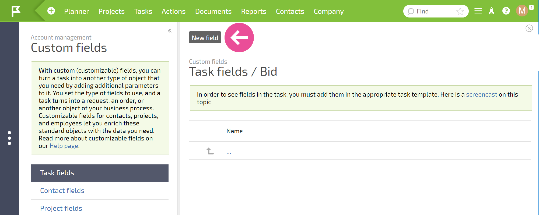
Task: Select Project fields in sidebar
Action: pyautogui.click(x=61, y=208)
